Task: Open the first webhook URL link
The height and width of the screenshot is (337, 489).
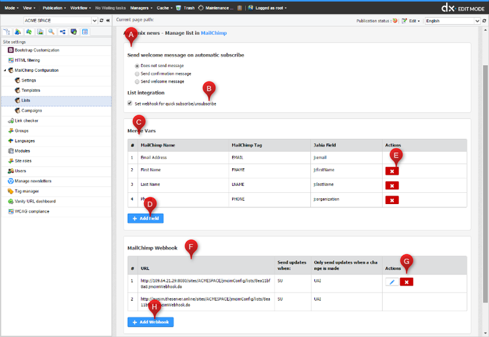Action: click(x=205, y=284)
